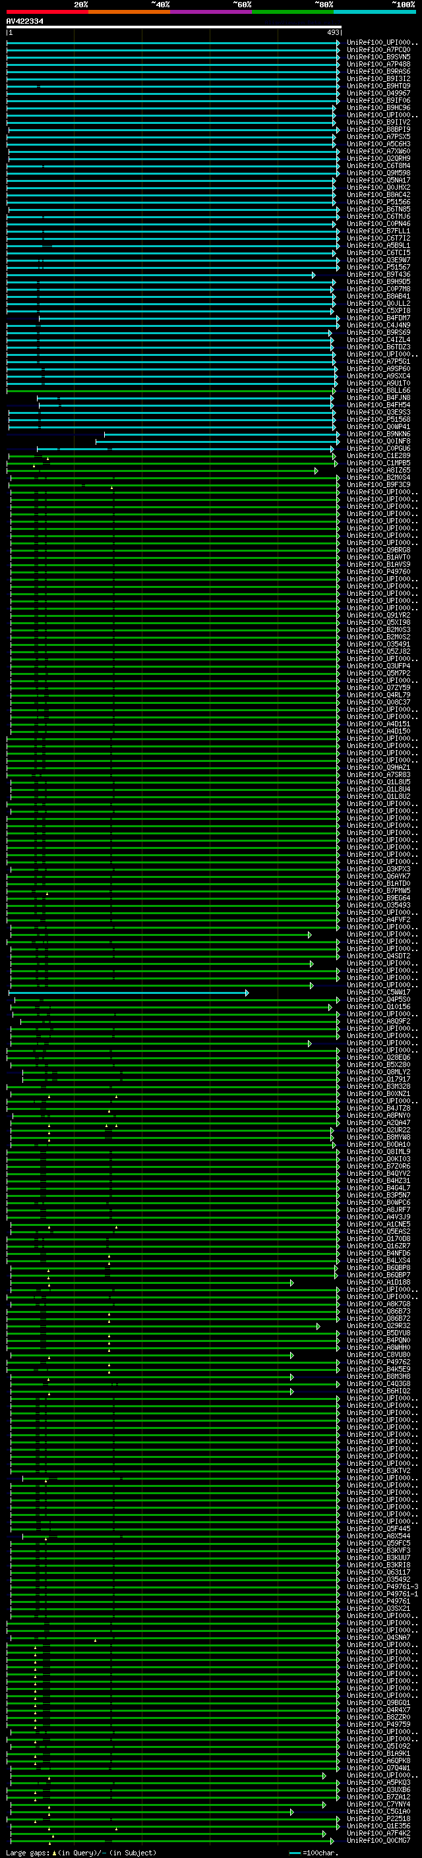
Task: Click label UniRef100_B4FDM7
Action: (x=378, y=318)
